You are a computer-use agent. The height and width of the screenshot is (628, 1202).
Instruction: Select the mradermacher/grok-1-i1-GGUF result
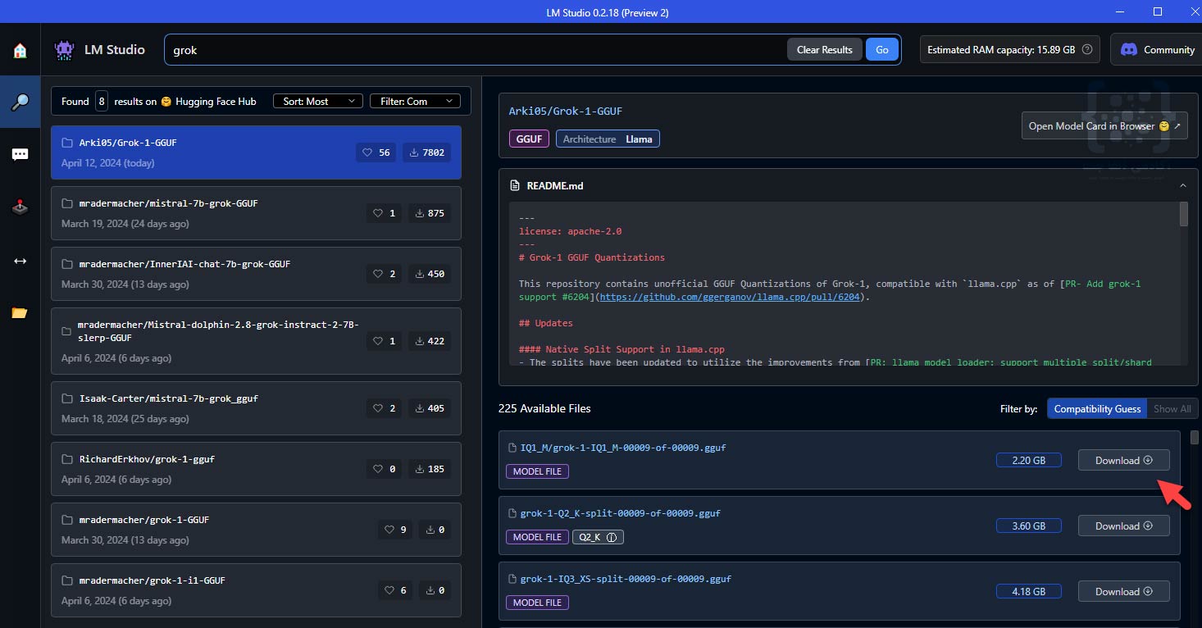click(x=256, y=590)
